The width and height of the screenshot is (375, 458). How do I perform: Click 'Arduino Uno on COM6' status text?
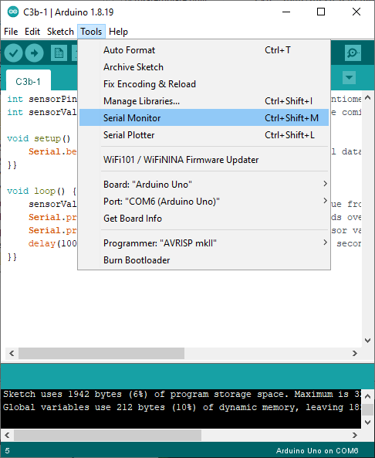317,451
